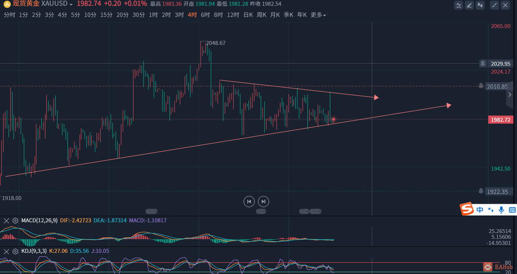Image resolution: width=517 pixels, height=274 pixels.
Task: Click the MACD(12,26,9) indicator title
Action: pos(40,220)
